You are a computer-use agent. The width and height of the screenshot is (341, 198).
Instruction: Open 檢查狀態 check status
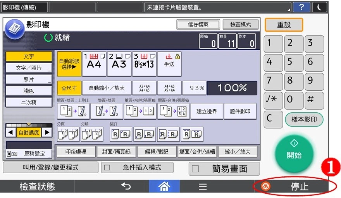tap(37, 186)
